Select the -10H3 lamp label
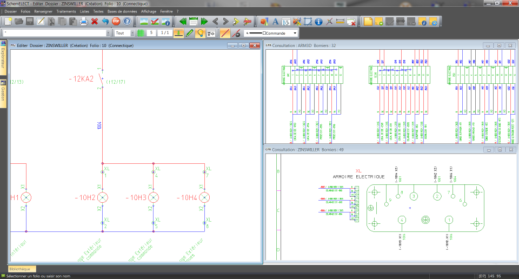This screenshot has height=279, width=519. [136, 197]
